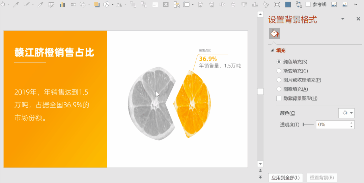The width and height of the screenshot is (364, 183).
Task: Open the merge shapes dropdown arrow
Action: click(89, 5)
